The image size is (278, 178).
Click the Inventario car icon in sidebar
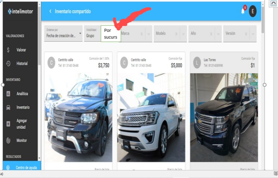point(8,107)
